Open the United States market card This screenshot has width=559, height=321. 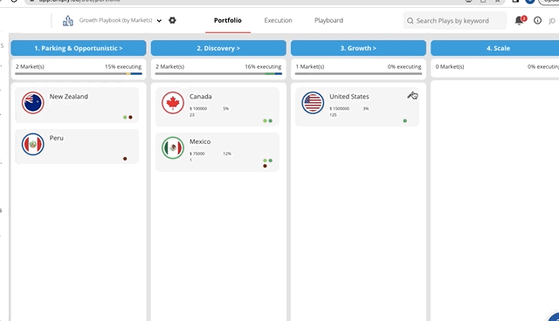(357, 106)
